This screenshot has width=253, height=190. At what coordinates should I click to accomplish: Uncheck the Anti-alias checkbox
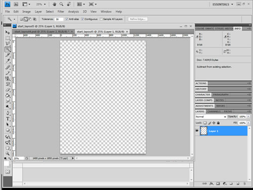coord(67,19)
